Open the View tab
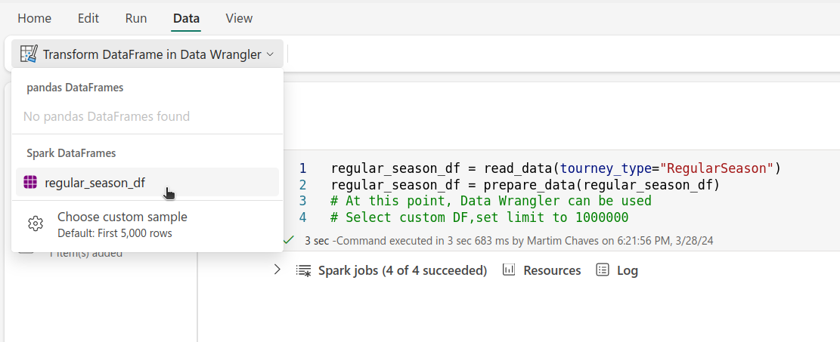Viewport: 840px width, 342px height. [x=239, y=18]
